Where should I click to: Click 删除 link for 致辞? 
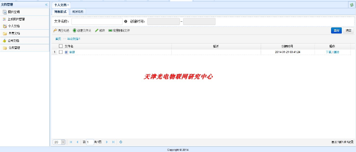pos(336,52)
